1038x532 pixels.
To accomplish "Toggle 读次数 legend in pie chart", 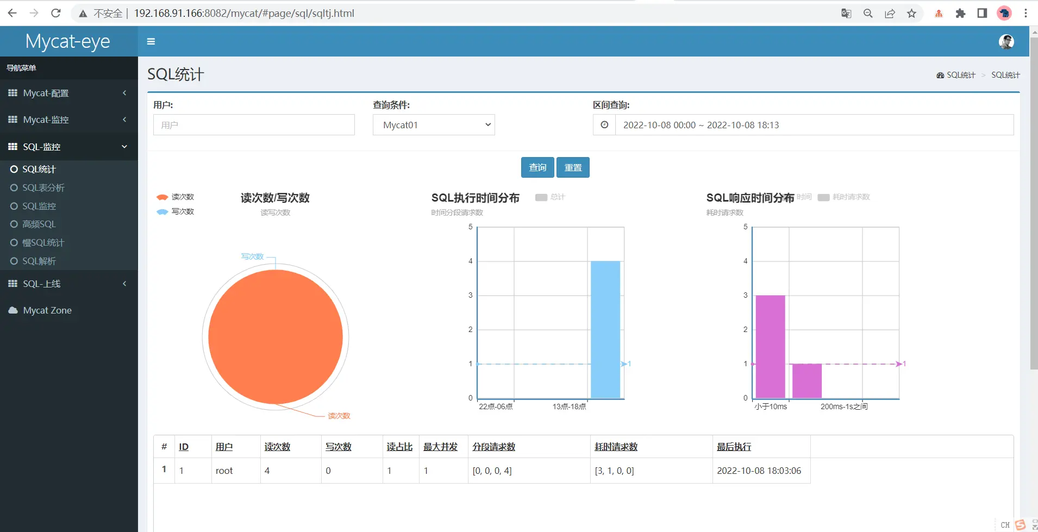I will coord(176,197).
